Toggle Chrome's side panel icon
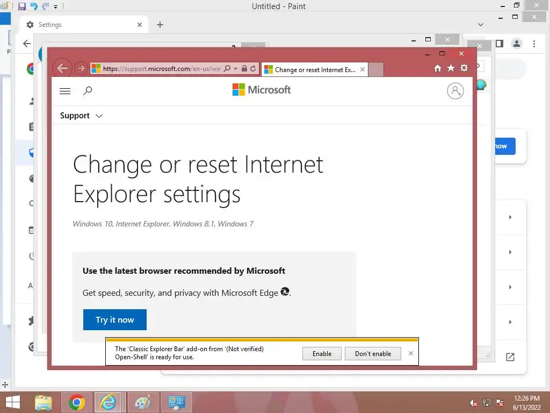Image resolution: width=550 pixels, height=413 pixels. [500, 44]
